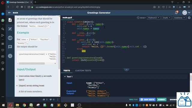Click the user avatar in header

click(184, 13)
